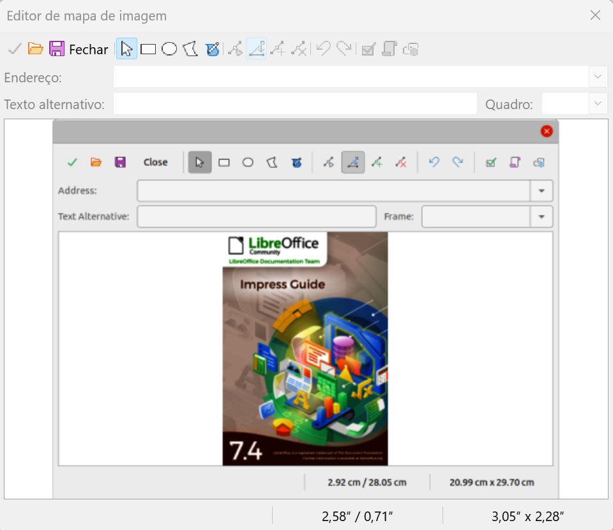Click the purple Macro scroll icon in the embedded toolbar
Image resolution: width=613 pixels, height=530 pixels.
click(515, 162)
